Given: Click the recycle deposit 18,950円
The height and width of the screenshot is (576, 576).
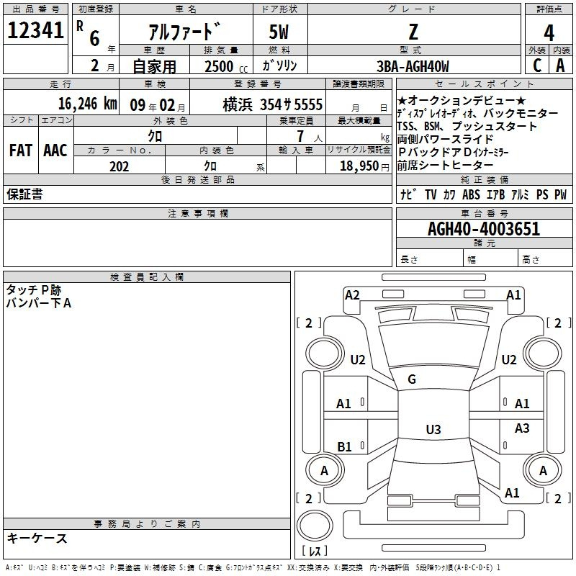Looking at the screenshot, I should pyautogui.click(x=364, y=166).
